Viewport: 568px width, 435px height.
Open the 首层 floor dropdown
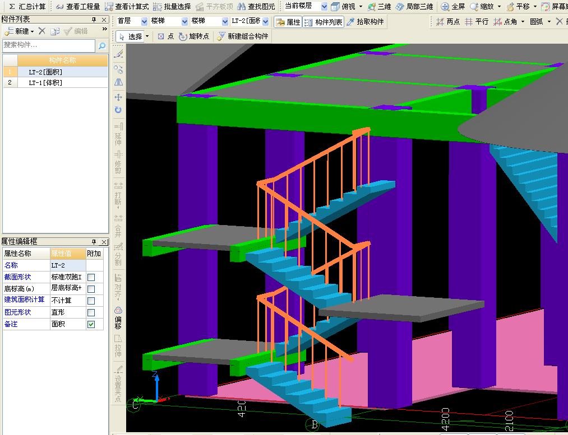pyautogui.click(x=144, y=22)
